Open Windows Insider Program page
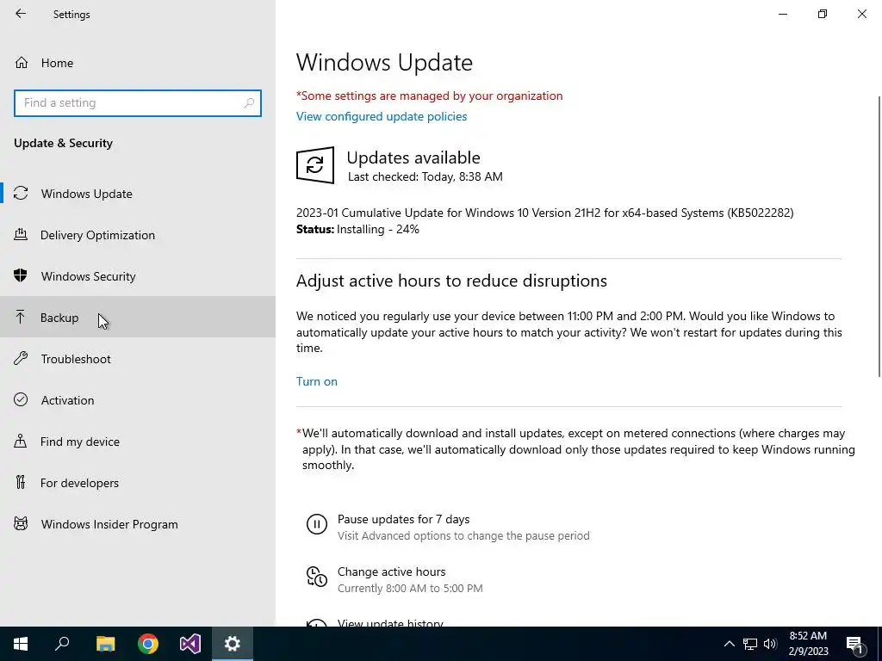Screen dimensions: 882x661 point(138,524)
